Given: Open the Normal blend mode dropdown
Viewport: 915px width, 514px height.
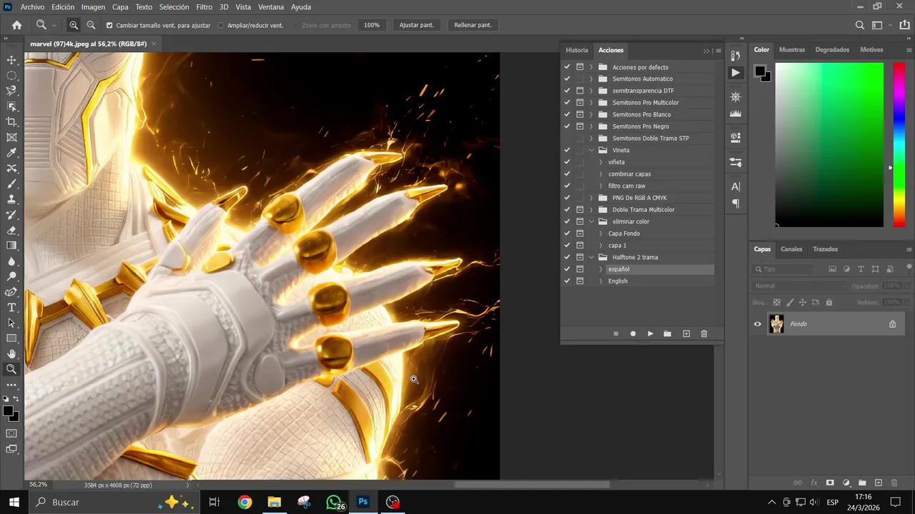Looking at the screenshot, I should (798, 286).
